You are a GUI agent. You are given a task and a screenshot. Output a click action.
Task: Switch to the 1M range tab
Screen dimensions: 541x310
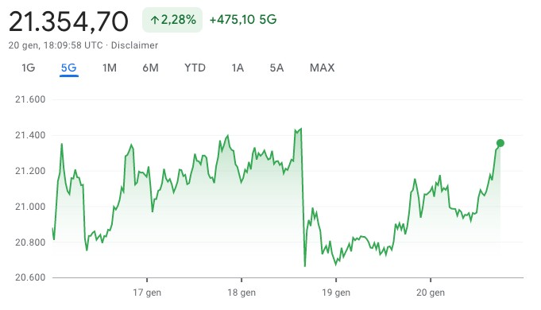(110, 68)
